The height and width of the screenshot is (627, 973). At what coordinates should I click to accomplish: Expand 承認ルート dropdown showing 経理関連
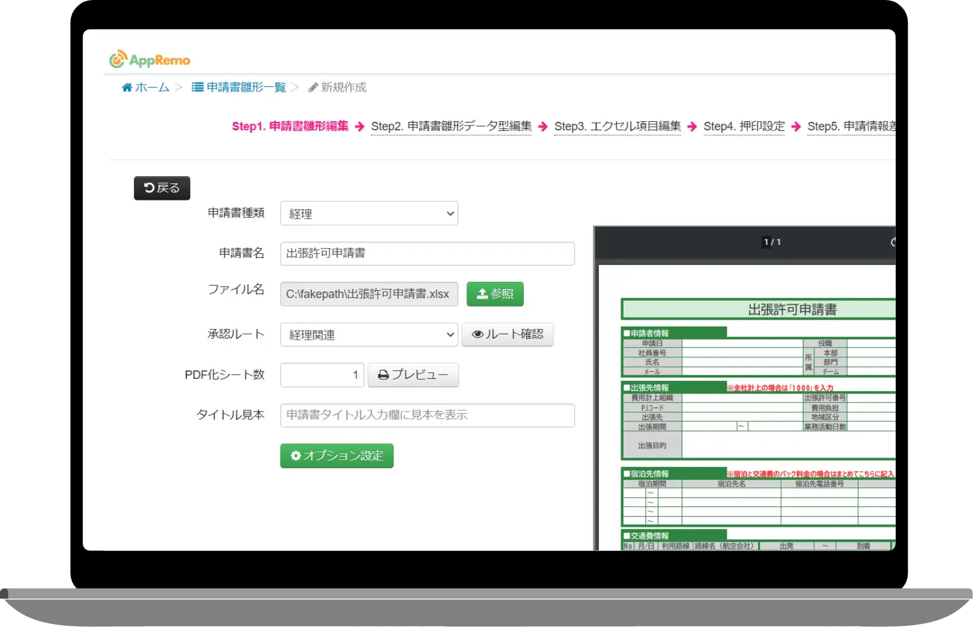(369, 334)
